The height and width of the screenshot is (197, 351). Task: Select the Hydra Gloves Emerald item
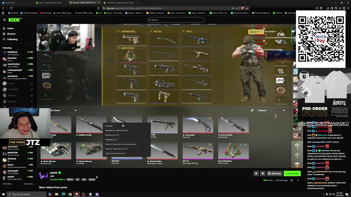click(91, 153)
